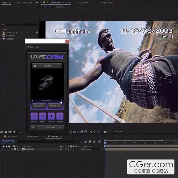The width and height of the screenshot is (178, 178).
Task: Toggle the hide shy layers switch
Action: coord(85,142)
